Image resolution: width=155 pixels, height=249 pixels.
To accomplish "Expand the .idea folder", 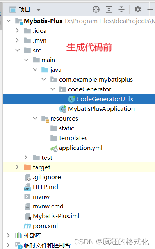I will (17, 30).
